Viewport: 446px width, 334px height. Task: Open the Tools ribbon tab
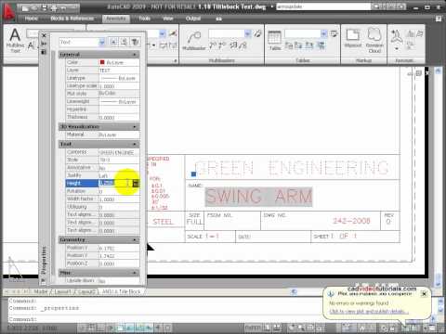click(144, 19)
